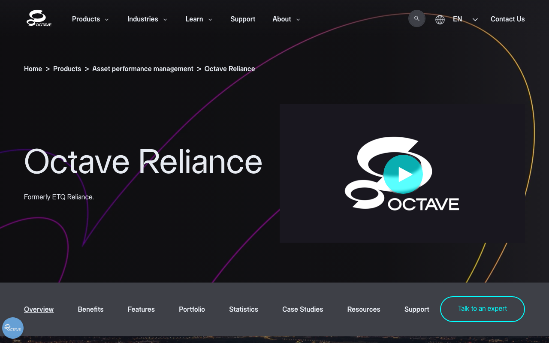Jump to the Features section tab
The image size is (549, 343).
pyautogui.click(x=141, y=310)
